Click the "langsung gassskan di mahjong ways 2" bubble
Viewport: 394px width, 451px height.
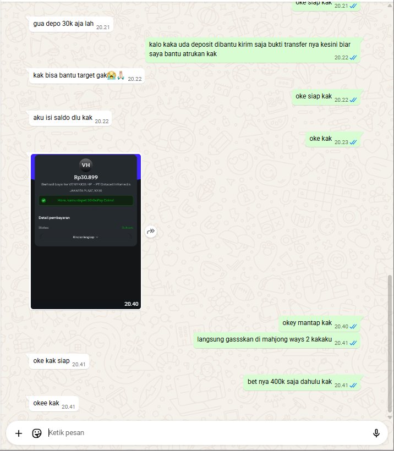point(277,340)
